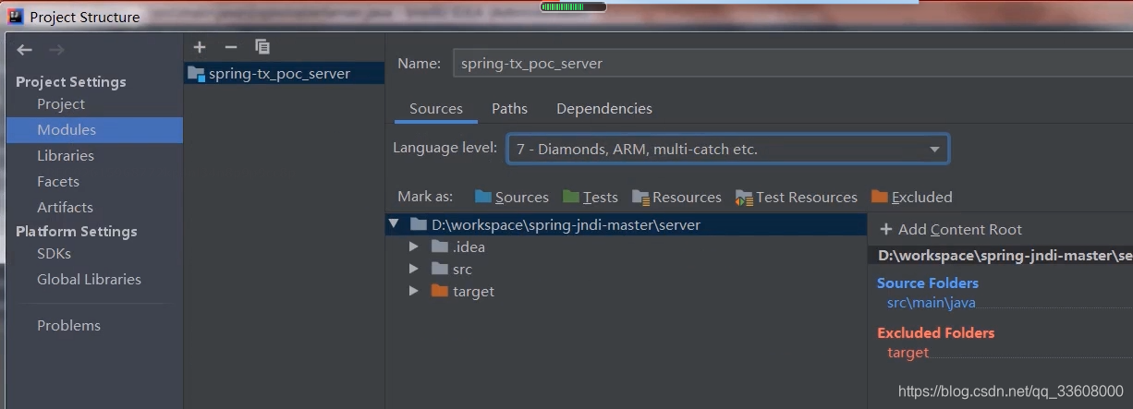This screenshot has height=409, width=1133.
Task: Switch to the Dependencies tab
Action: (x=604, y=109)
